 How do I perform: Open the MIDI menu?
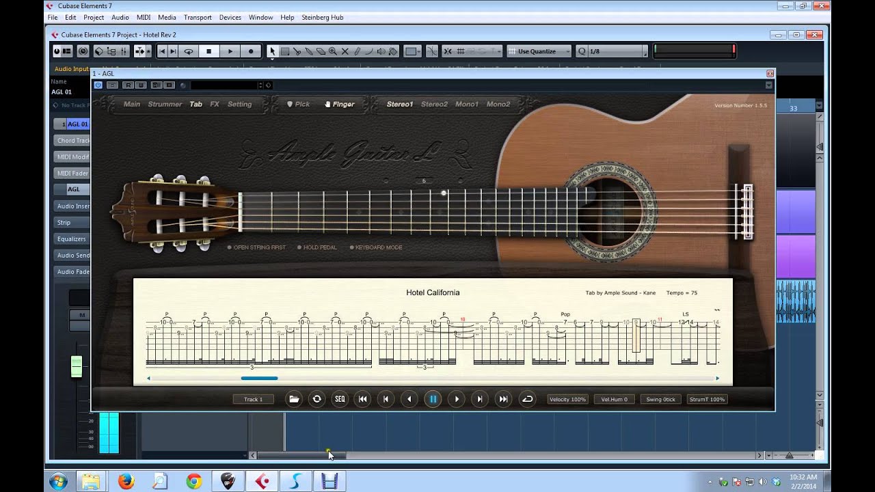pyautogui.click(x=144, y=17)
